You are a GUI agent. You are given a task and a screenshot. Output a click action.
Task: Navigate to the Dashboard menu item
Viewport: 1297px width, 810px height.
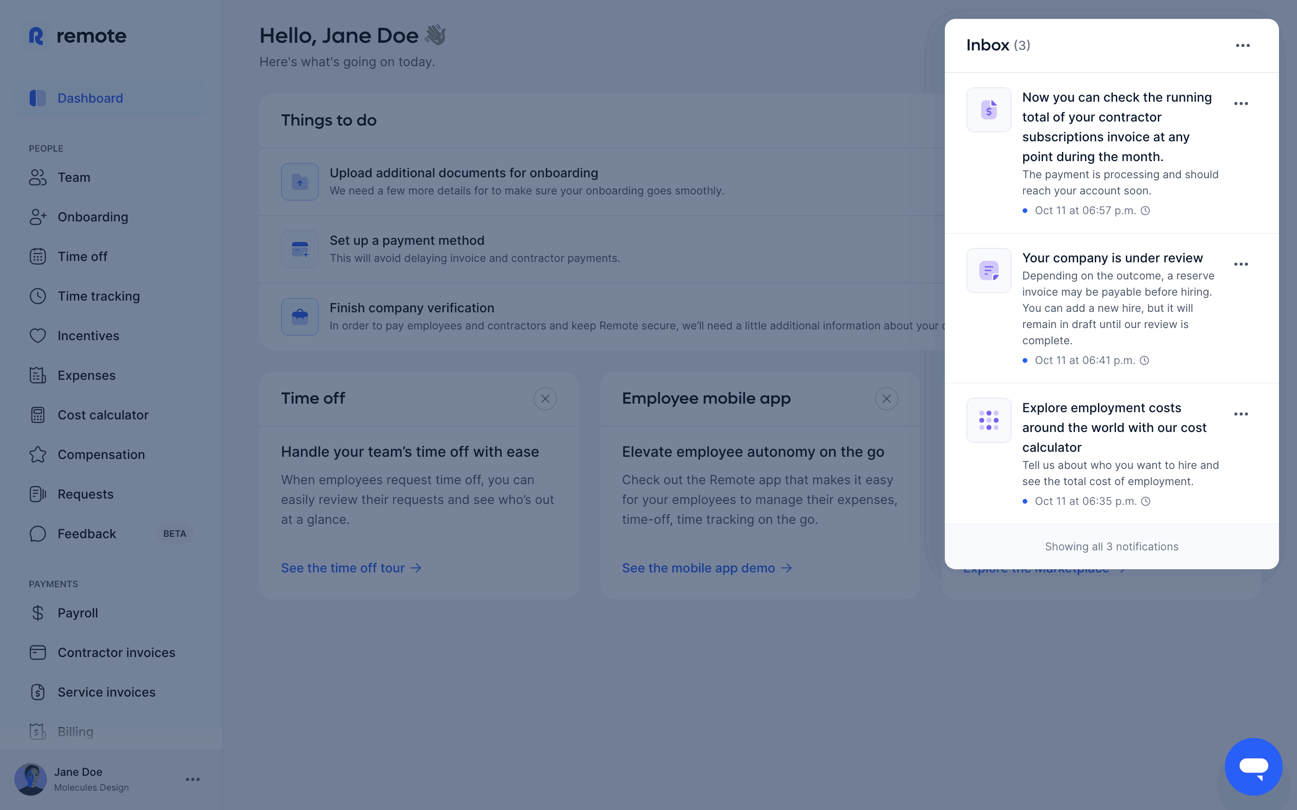click(90, 98)
